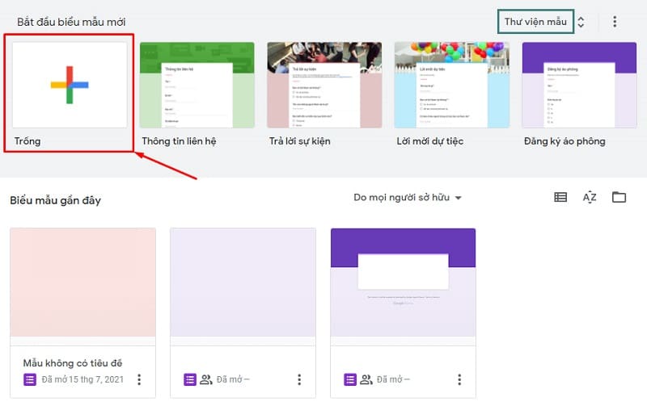This screenshot has height=406, width=647.
Task: Choose the Đăng ký áo phông template
Action: (579, 86)
